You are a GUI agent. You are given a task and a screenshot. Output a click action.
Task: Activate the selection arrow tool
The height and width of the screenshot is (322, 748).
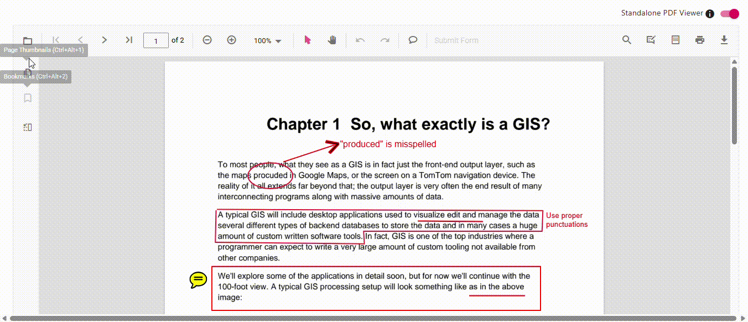coord(308,40)
